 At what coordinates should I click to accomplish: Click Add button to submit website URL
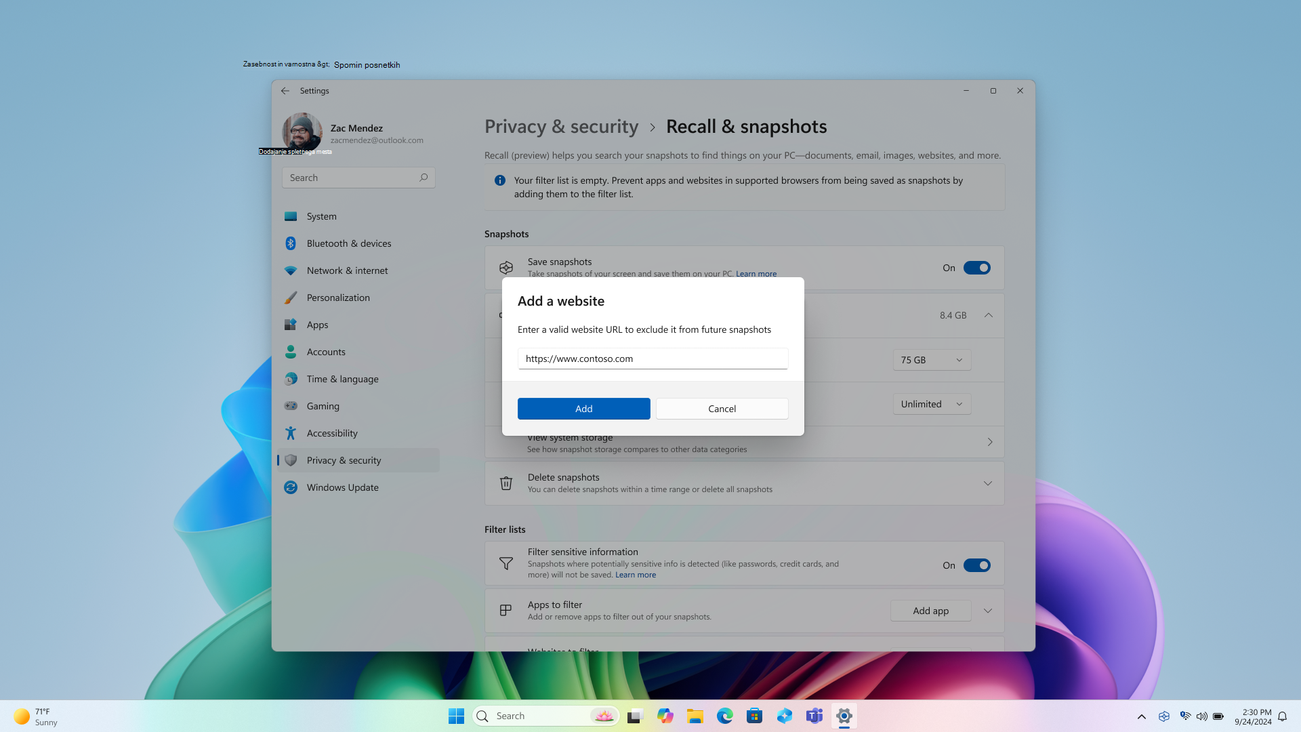click(x=583, y=409)
